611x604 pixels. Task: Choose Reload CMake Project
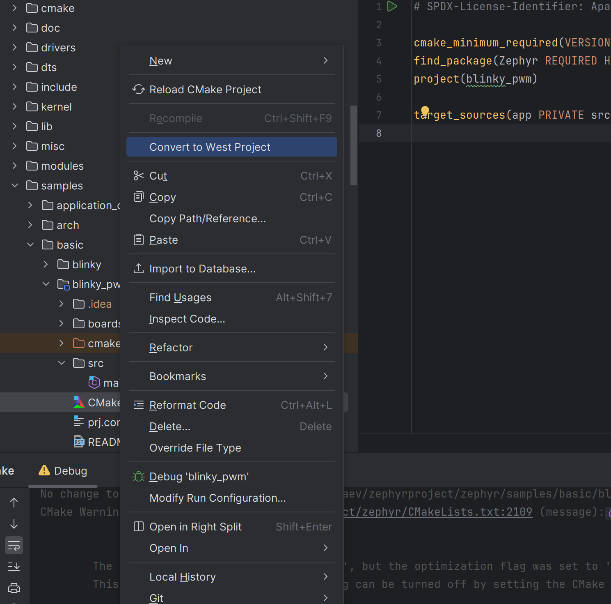[232, 90]
